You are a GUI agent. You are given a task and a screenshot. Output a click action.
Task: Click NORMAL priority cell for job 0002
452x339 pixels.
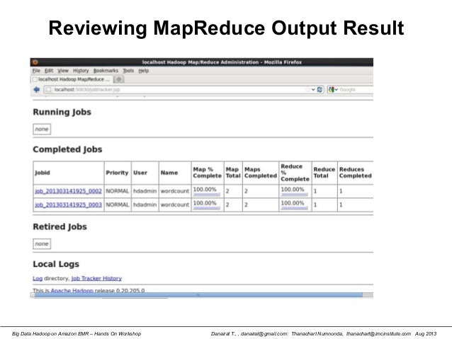(118, 191)
